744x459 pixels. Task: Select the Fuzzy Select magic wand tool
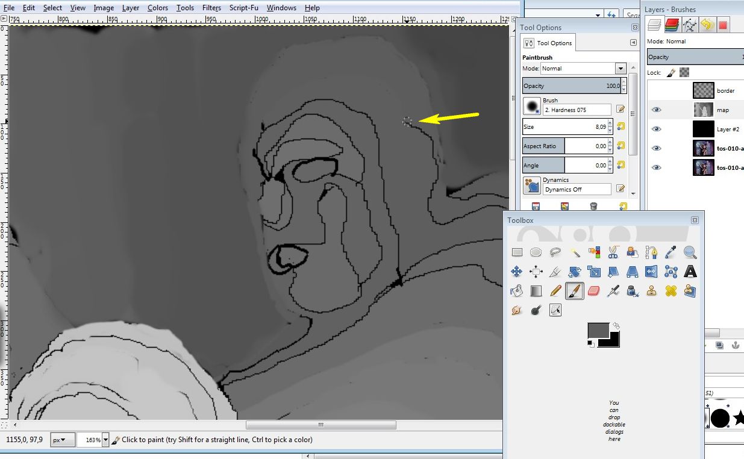[x=575, y=252]
